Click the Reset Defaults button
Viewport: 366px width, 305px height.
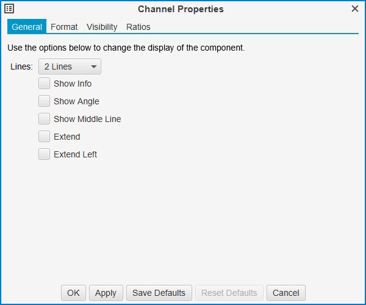point(229,293)
